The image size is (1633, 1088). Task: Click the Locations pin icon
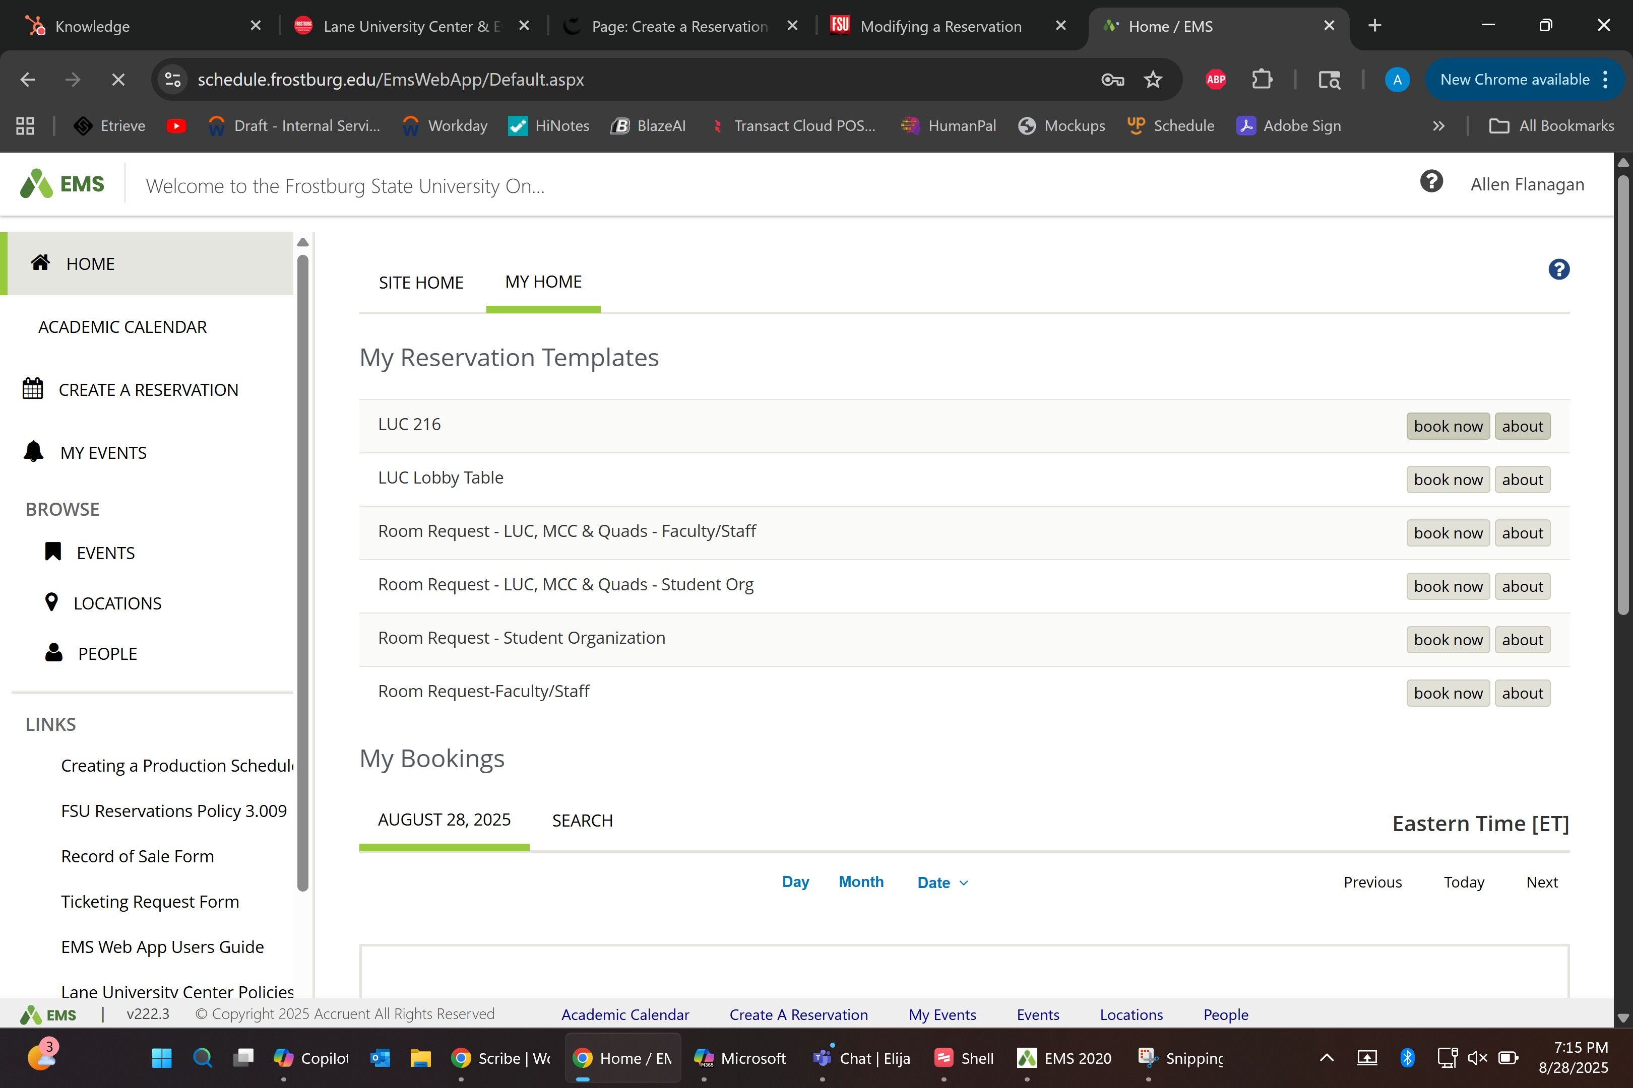pos(51,601)
